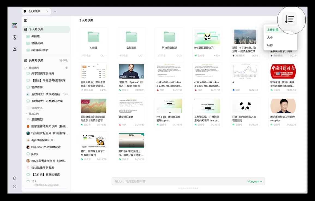This screenshot has height=201, width=315.
Task: Click the sort order icon in magnifier
Action: (x=289, y=19)
